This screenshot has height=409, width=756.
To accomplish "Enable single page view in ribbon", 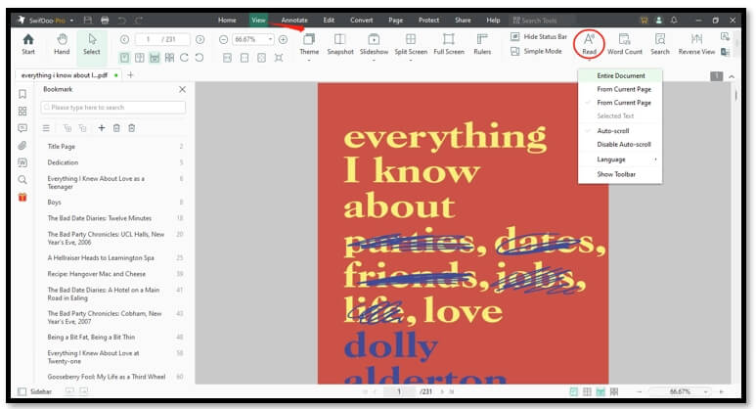I will pyautogui.click(x=124, y=58).
